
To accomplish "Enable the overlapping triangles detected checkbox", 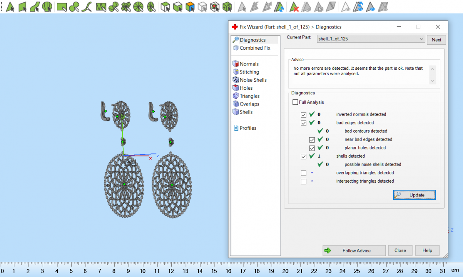I will pyautogui.click(x=304, y=173).
